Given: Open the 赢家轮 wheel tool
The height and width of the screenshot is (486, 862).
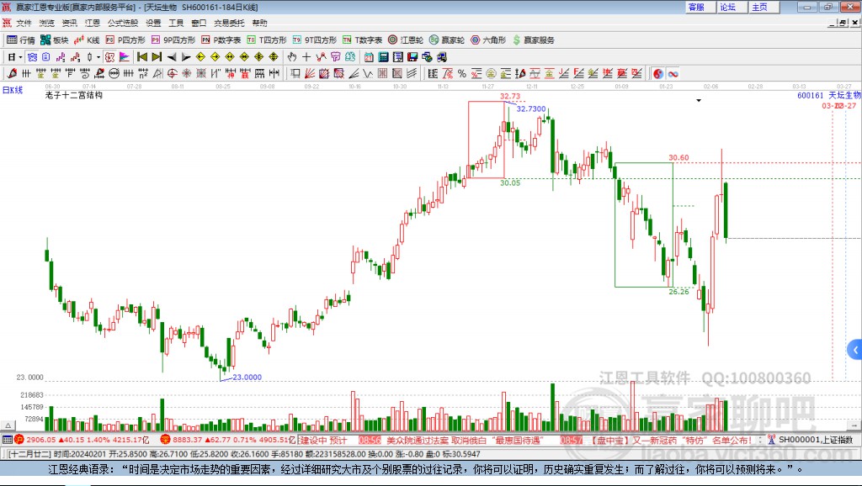Looking at the screenshot, I should tap(447, 40).
